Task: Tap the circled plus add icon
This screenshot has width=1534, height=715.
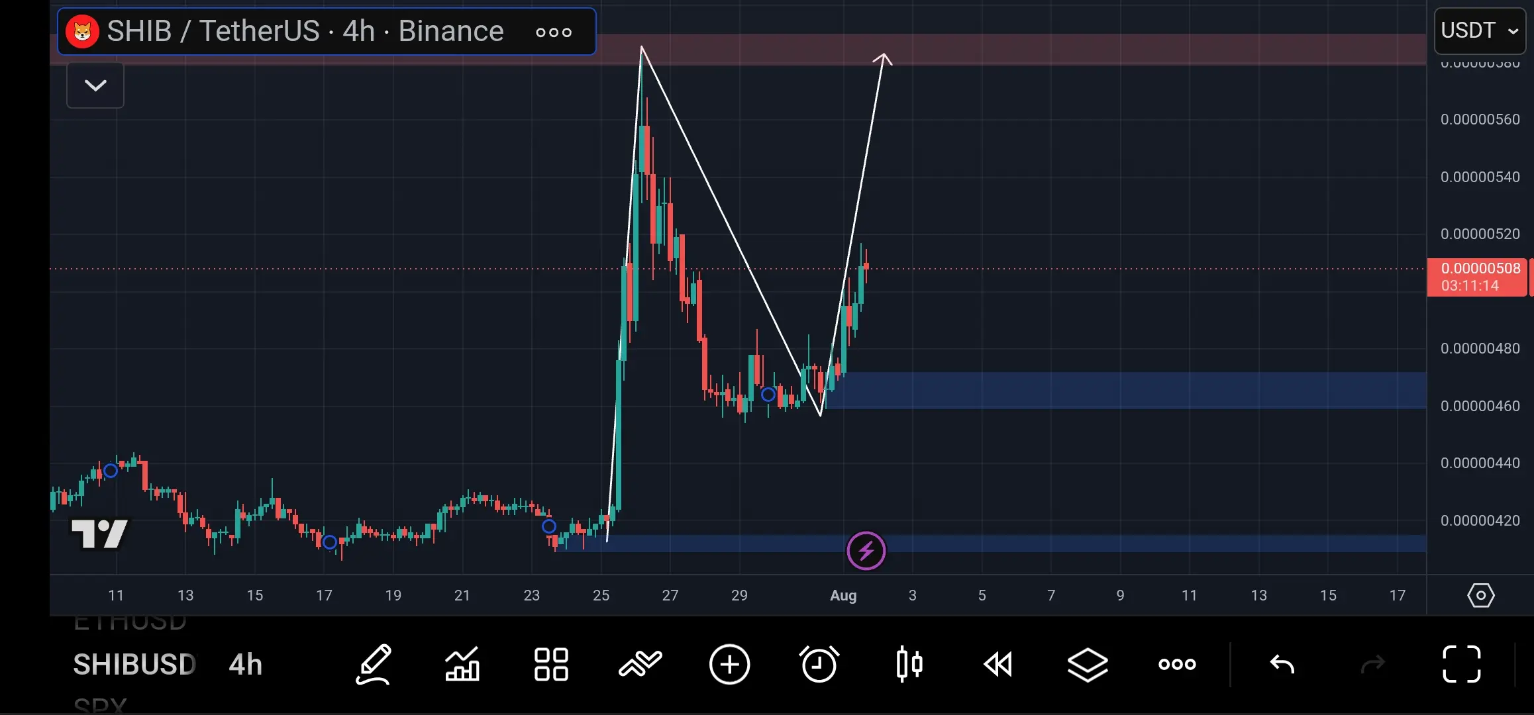Action: tap(729, 664)
